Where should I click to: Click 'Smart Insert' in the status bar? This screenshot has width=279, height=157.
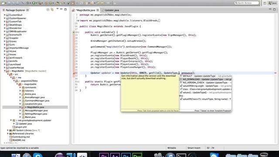[x=194, y=148]
